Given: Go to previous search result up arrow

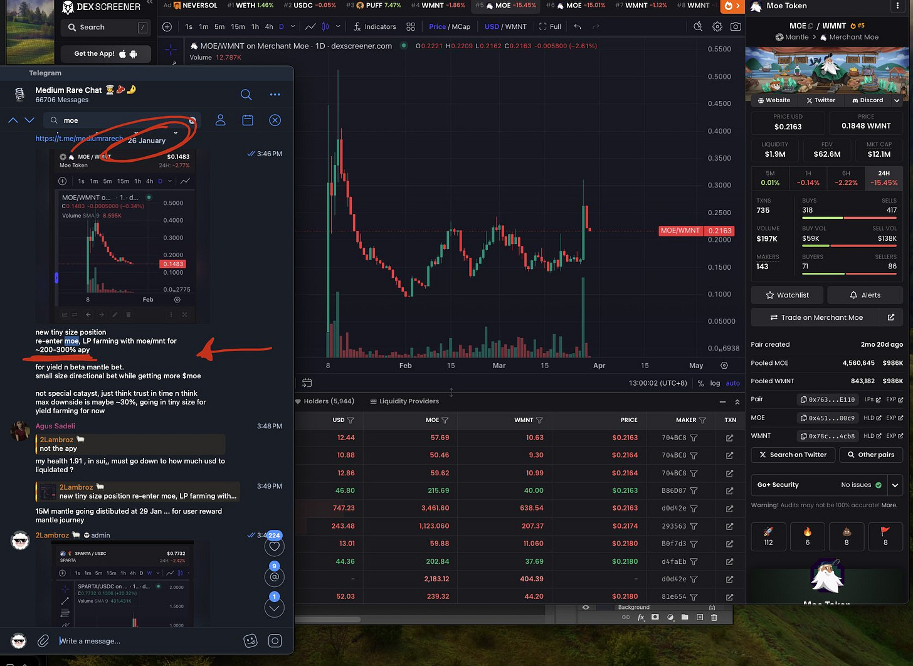Looking at the screenshot, I should (13, 120).
